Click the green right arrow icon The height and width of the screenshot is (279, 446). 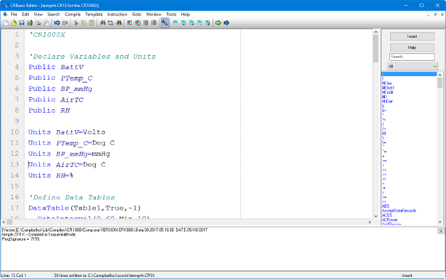[218, 23]
